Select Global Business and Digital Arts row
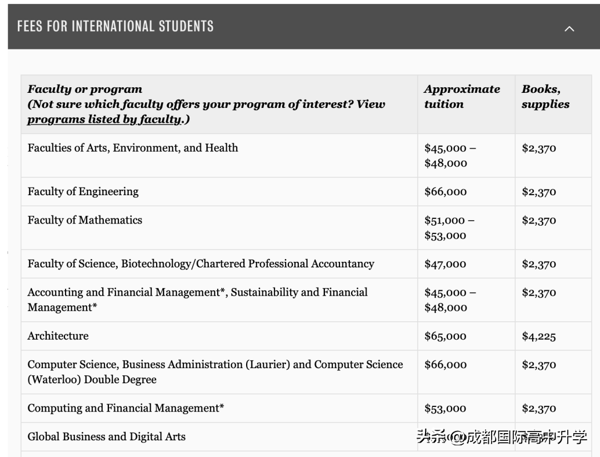This screenshot has height=457, width=600. 107,436
